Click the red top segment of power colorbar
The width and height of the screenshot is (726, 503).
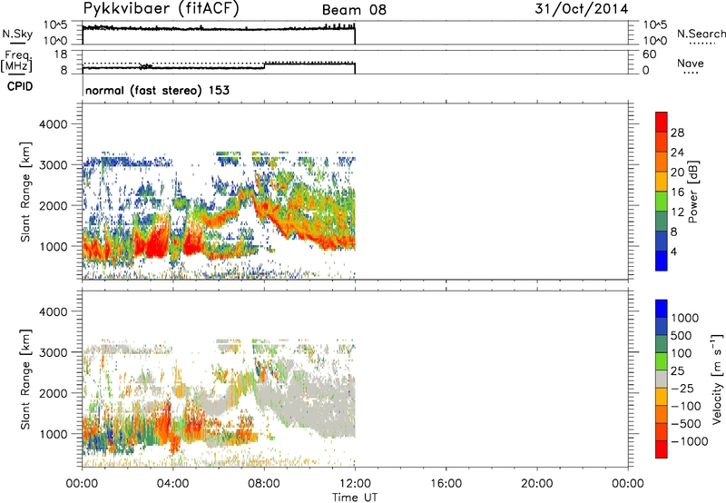click(x=662, y=122)
